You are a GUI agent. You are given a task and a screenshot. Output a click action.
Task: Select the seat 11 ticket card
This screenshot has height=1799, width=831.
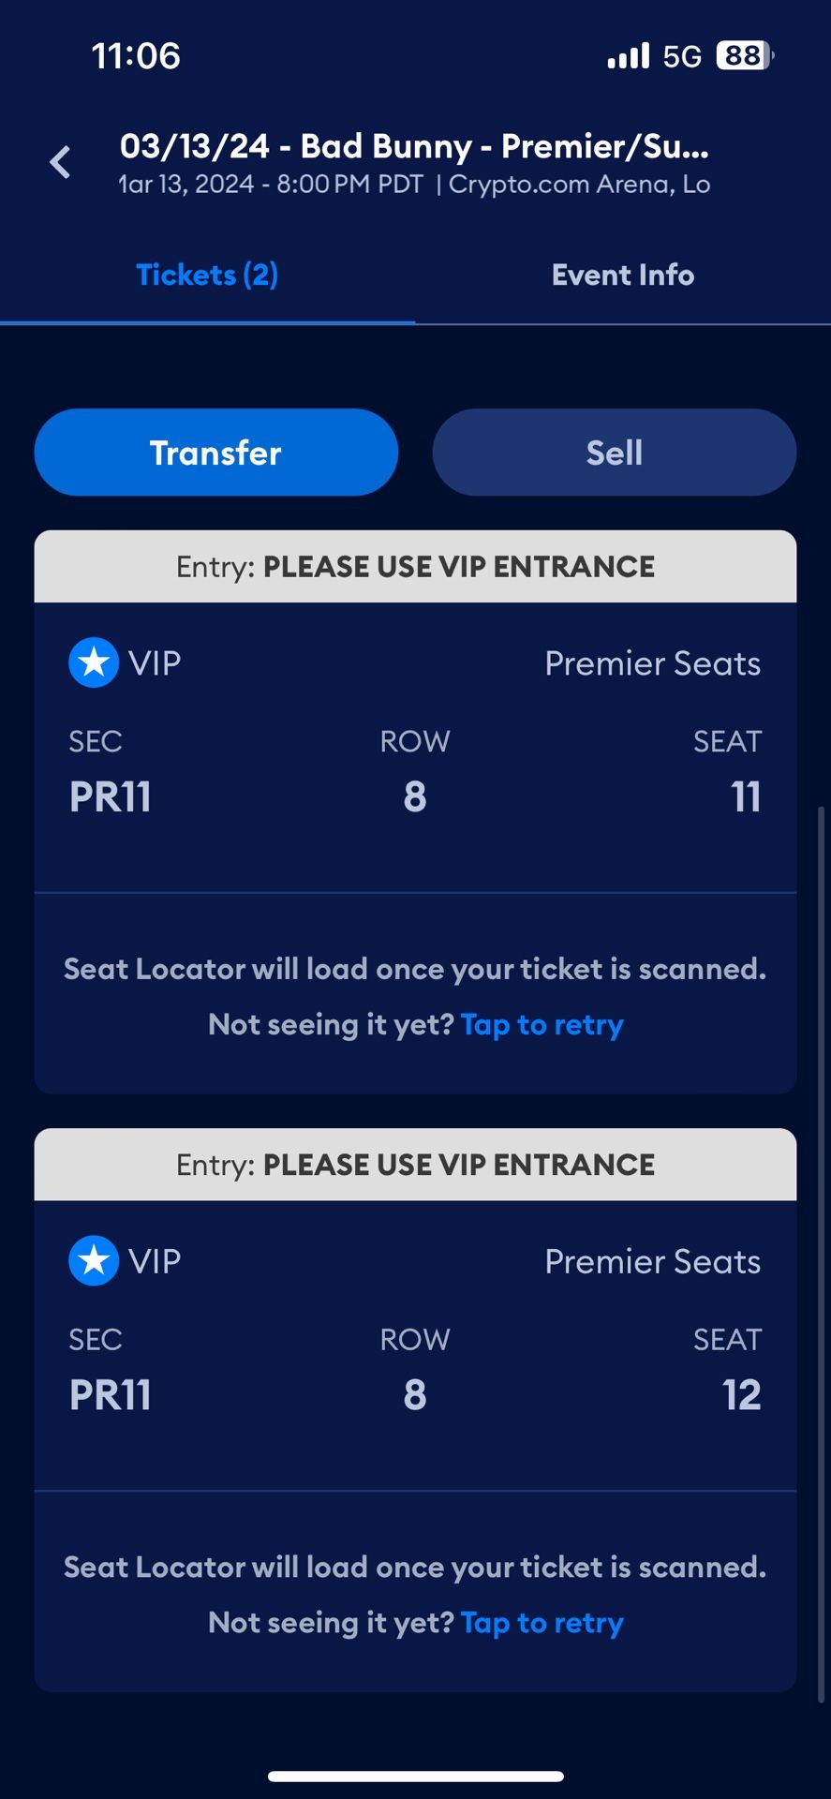[415, 768]
